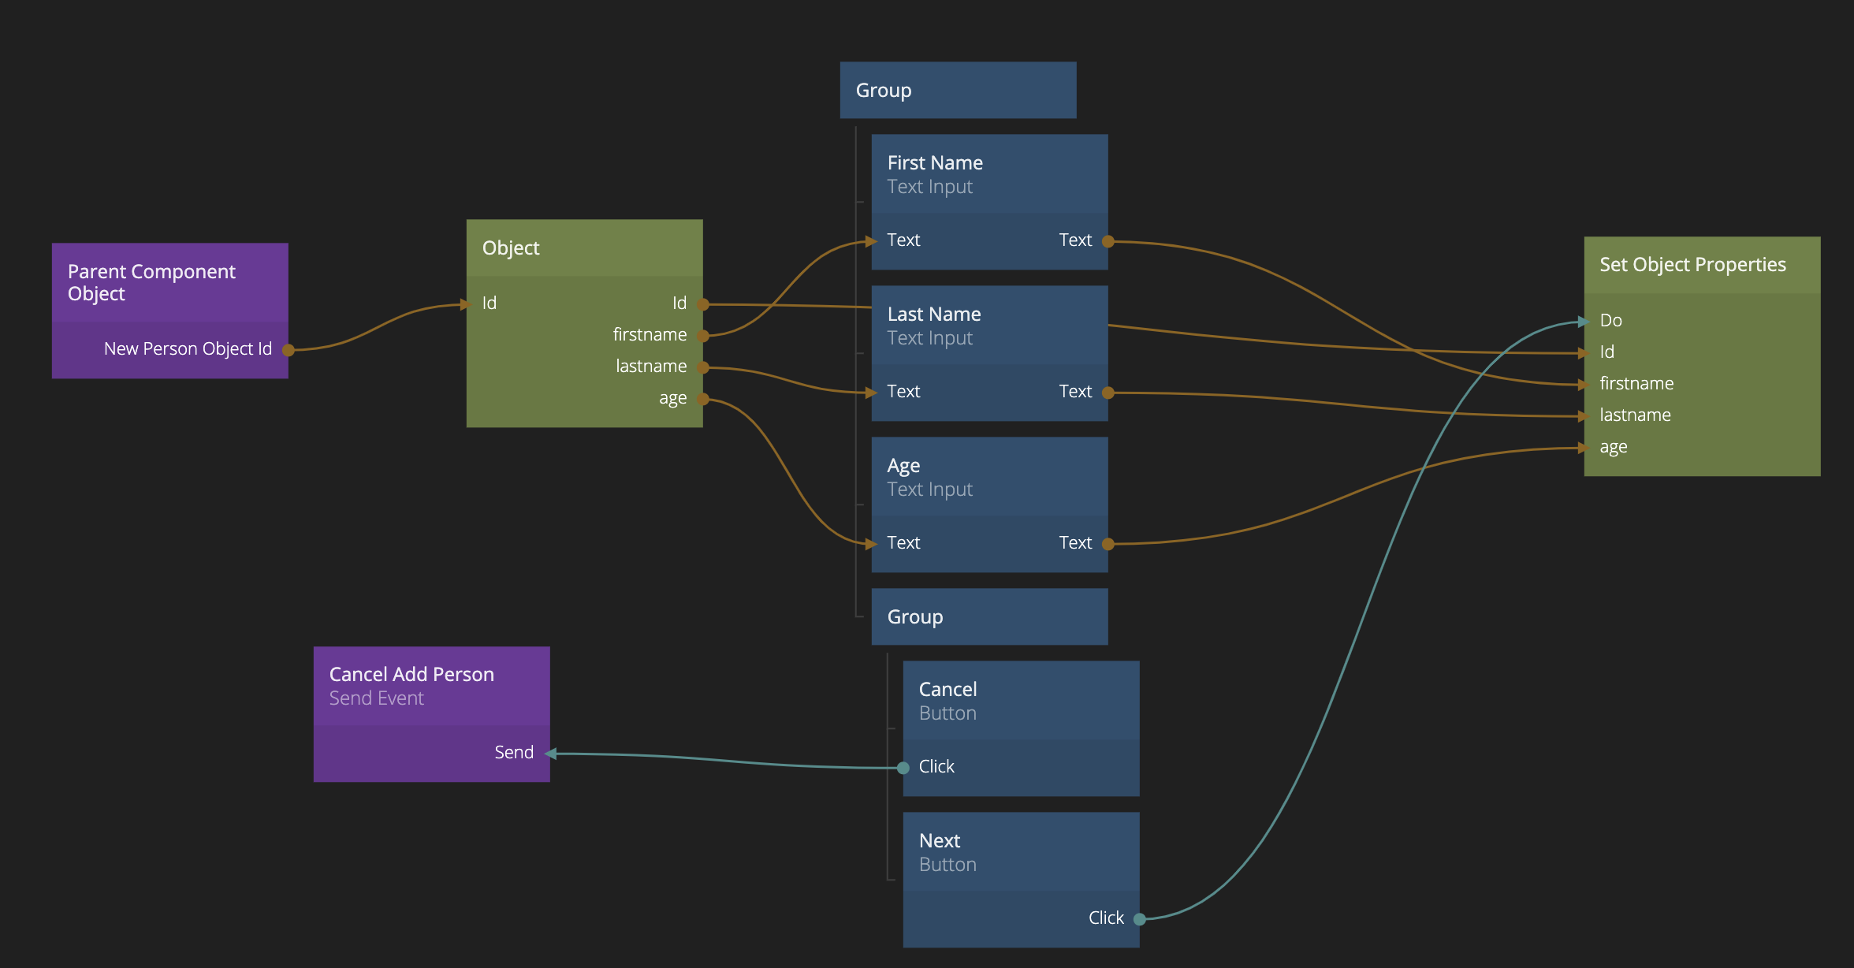
Task: Click the Object node's Id input arrow
Action: [468, 304]
